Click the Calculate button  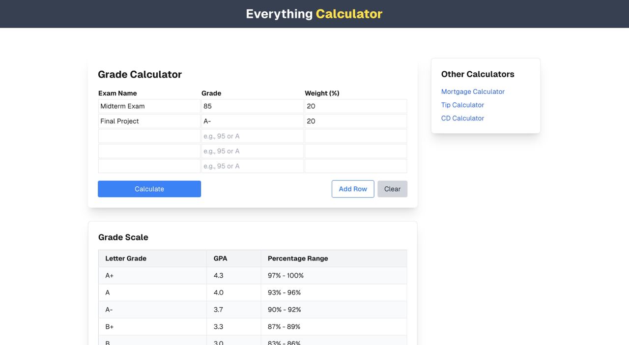149,189
